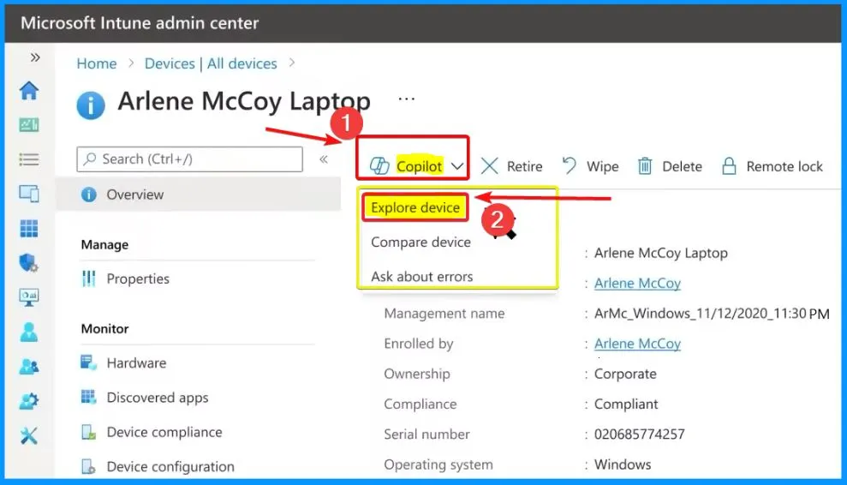Screen dimensions: 847x485
Task: Click the Corporate ownership value
Action: pyautogui.click(x=625, y=374)
